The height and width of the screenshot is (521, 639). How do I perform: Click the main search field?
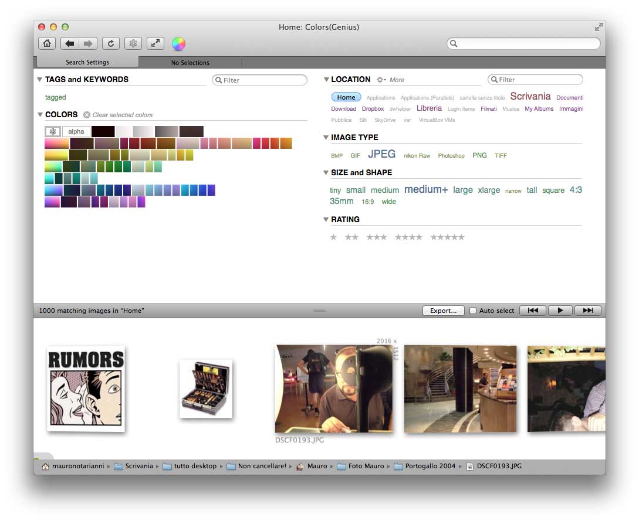pyautogui.click(x=523, y=43)
